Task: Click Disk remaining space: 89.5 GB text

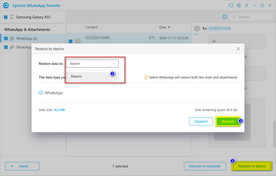Action: [x=216, y=110]
